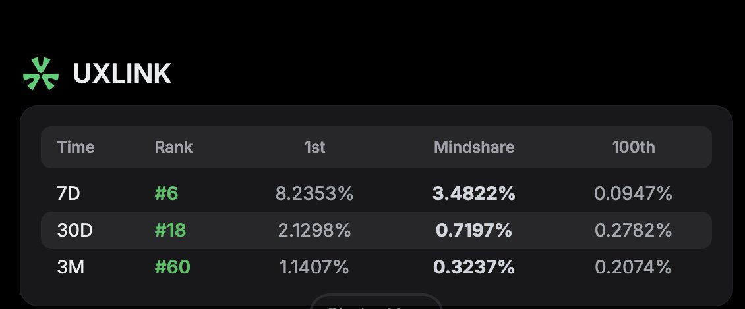Image resolution: width=745 pixels, height=309 pixels.
Task: Select the 7D time period row
Action: tap(376, 193)
